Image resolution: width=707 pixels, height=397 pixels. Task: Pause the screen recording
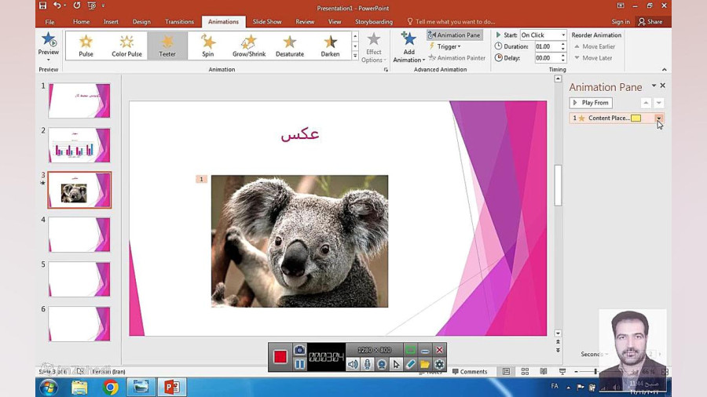point(299,364)
